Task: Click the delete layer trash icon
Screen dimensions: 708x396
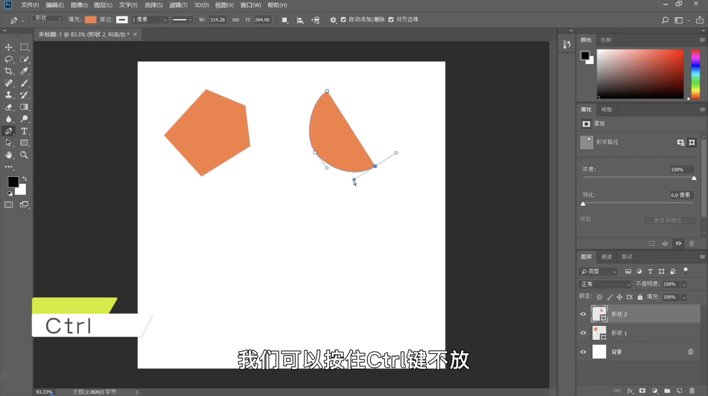Action: pos(692,391)
